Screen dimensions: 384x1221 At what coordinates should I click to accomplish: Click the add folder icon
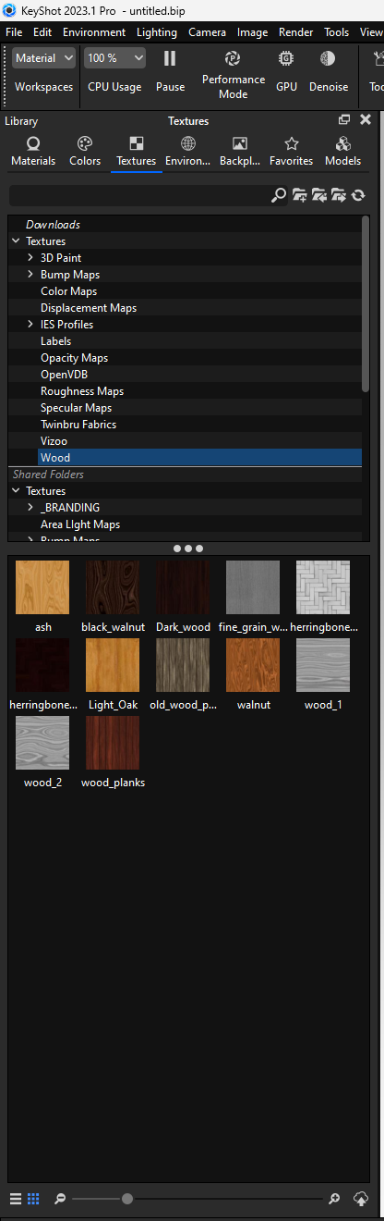tap(299, 195)
